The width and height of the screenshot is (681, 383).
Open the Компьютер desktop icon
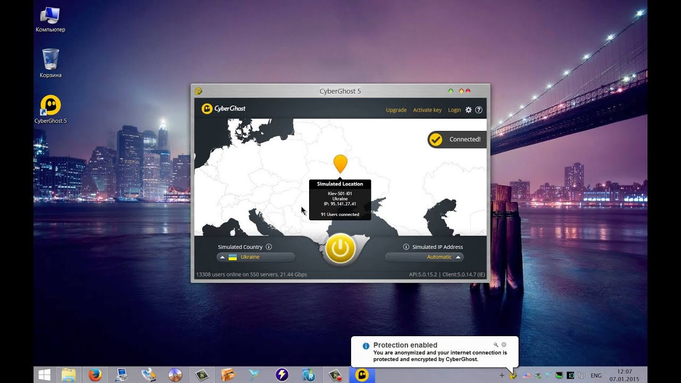(50, 20)
